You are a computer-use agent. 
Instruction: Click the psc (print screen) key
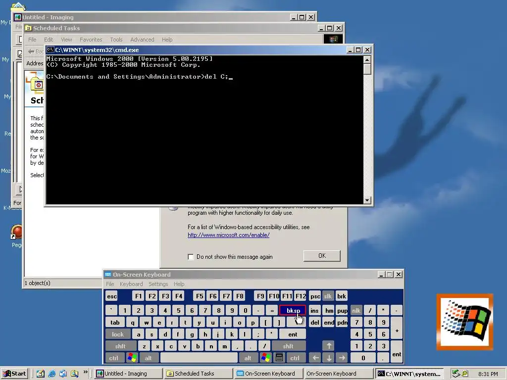(315, 296)
